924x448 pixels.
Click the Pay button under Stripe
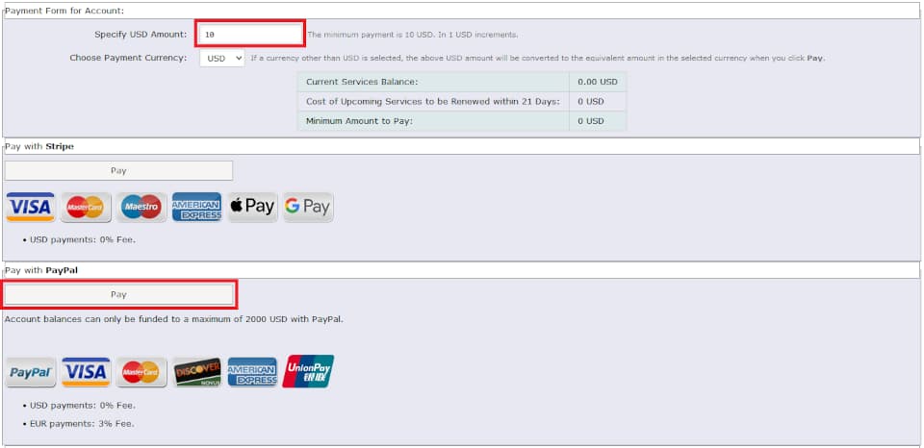pyautogui.click(x=118, y=171)
